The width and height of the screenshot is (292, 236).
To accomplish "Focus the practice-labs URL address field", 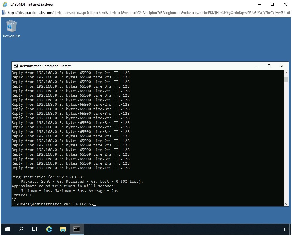I will pos(142,13).
